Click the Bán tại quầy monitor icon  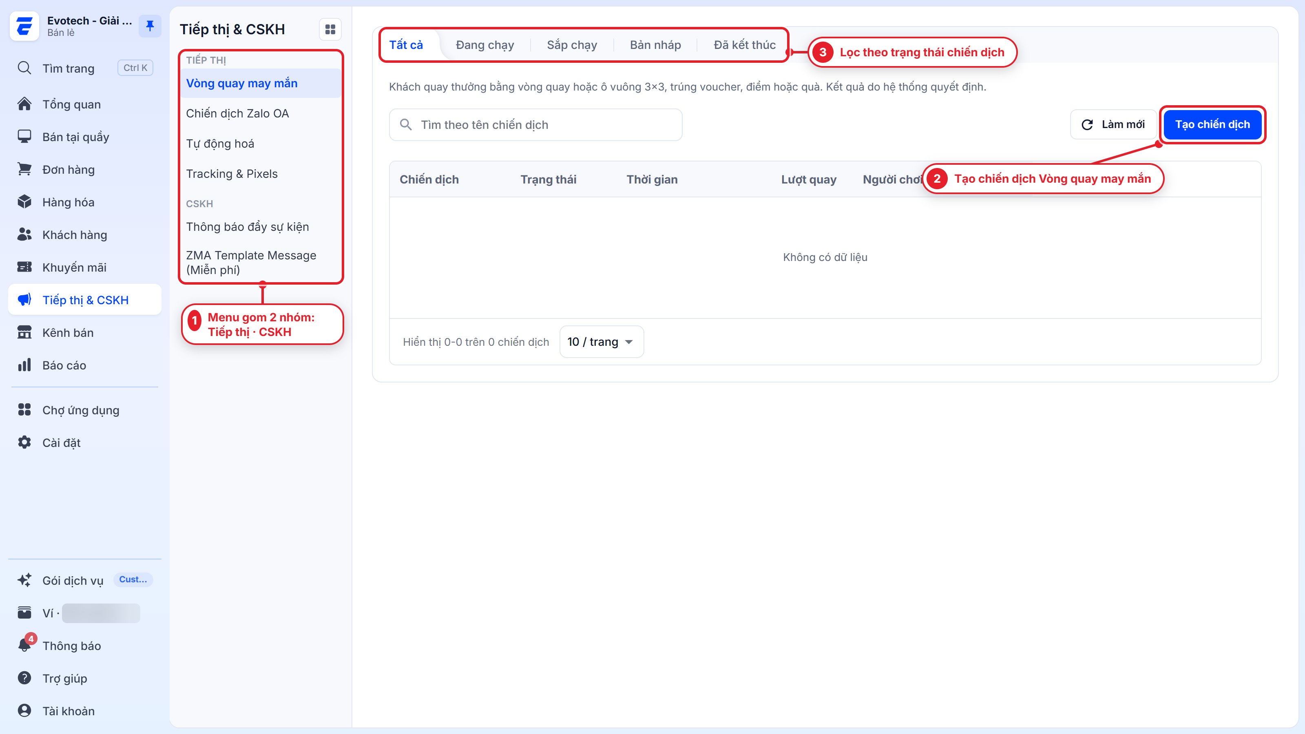(24, 137)
